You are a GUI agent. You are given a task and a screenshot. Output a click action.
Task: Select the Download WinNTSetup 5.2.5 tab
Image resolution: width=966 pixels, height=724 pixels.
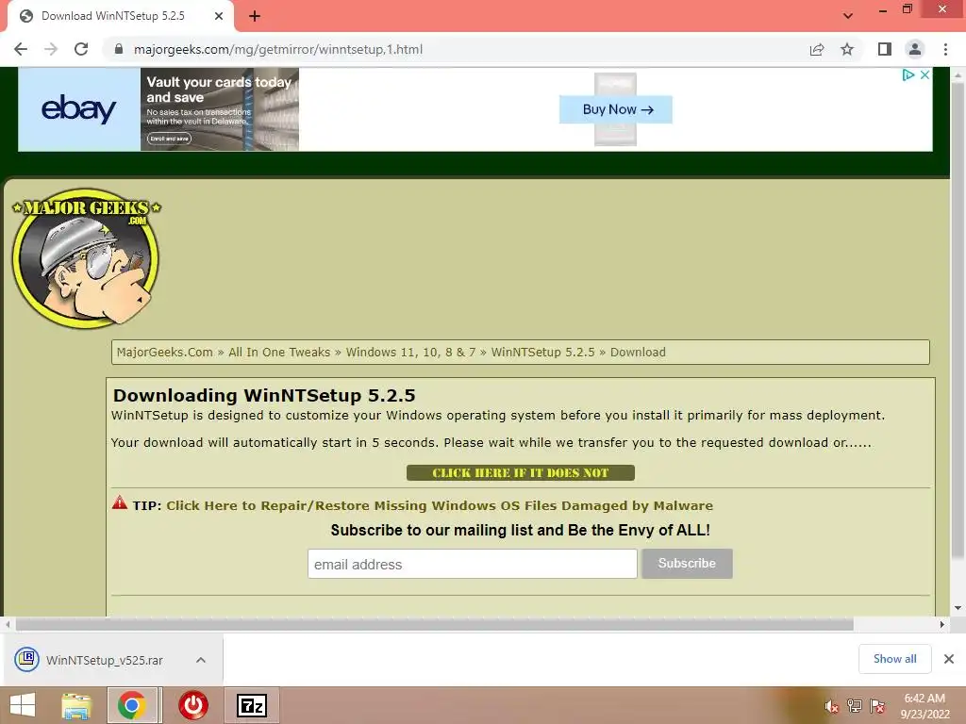click(x=113, y=16)
